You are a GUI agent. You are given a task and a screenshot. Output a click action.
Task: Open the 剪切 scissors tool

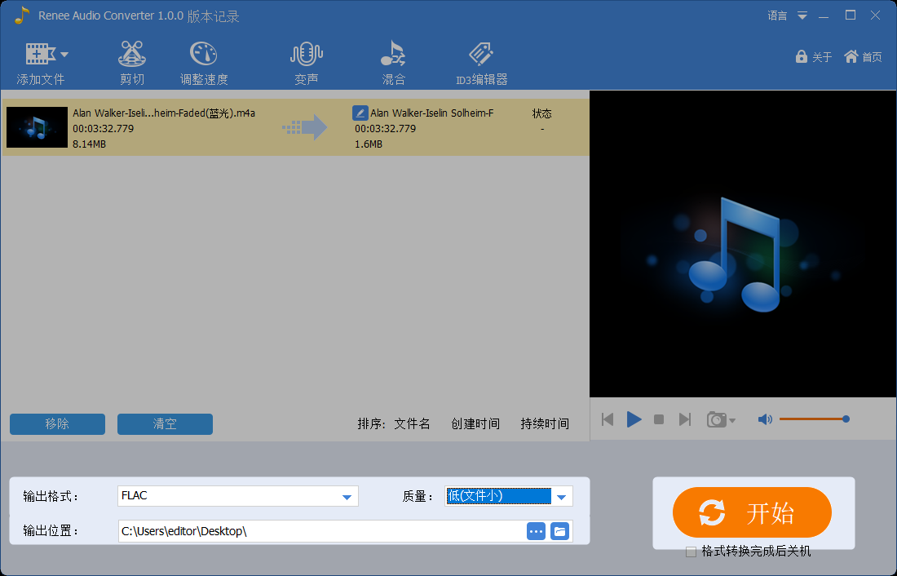coord(132,64)
